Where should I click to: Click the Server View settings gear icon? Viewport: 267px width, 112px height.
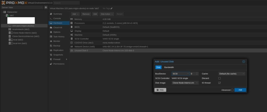pos(46,7)
